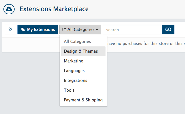Click the Extensions Marketplace page title
Viewport: 185px width, 114px height.
54,9
